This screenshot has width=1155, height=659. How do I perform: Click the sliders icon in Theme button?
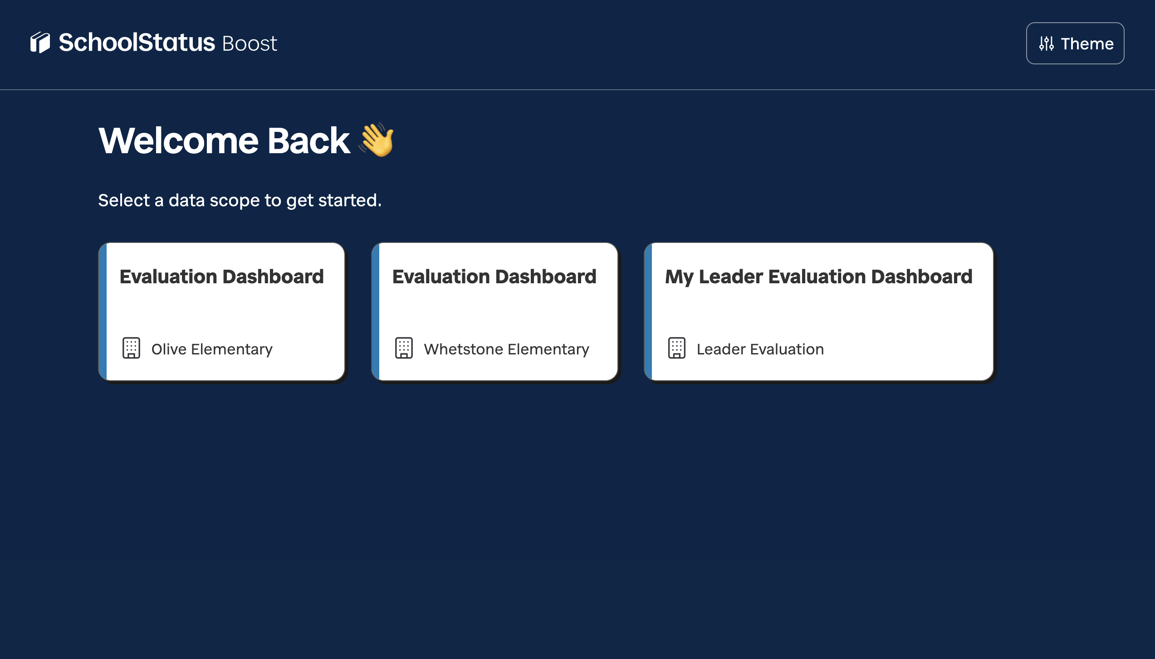[x=1046, y=44]
